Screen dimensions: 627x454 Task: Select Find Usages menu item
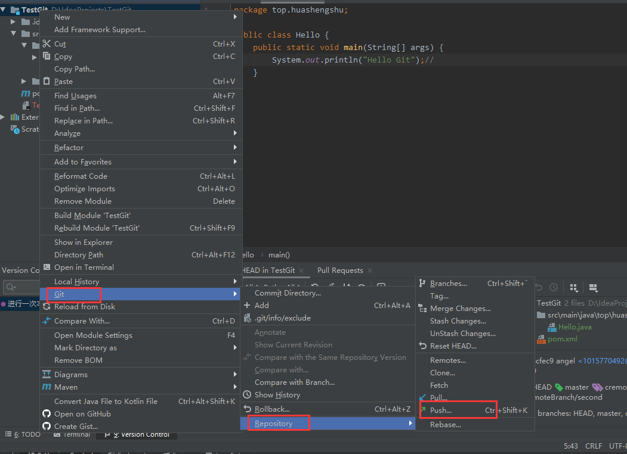click(x=140, y=95)
